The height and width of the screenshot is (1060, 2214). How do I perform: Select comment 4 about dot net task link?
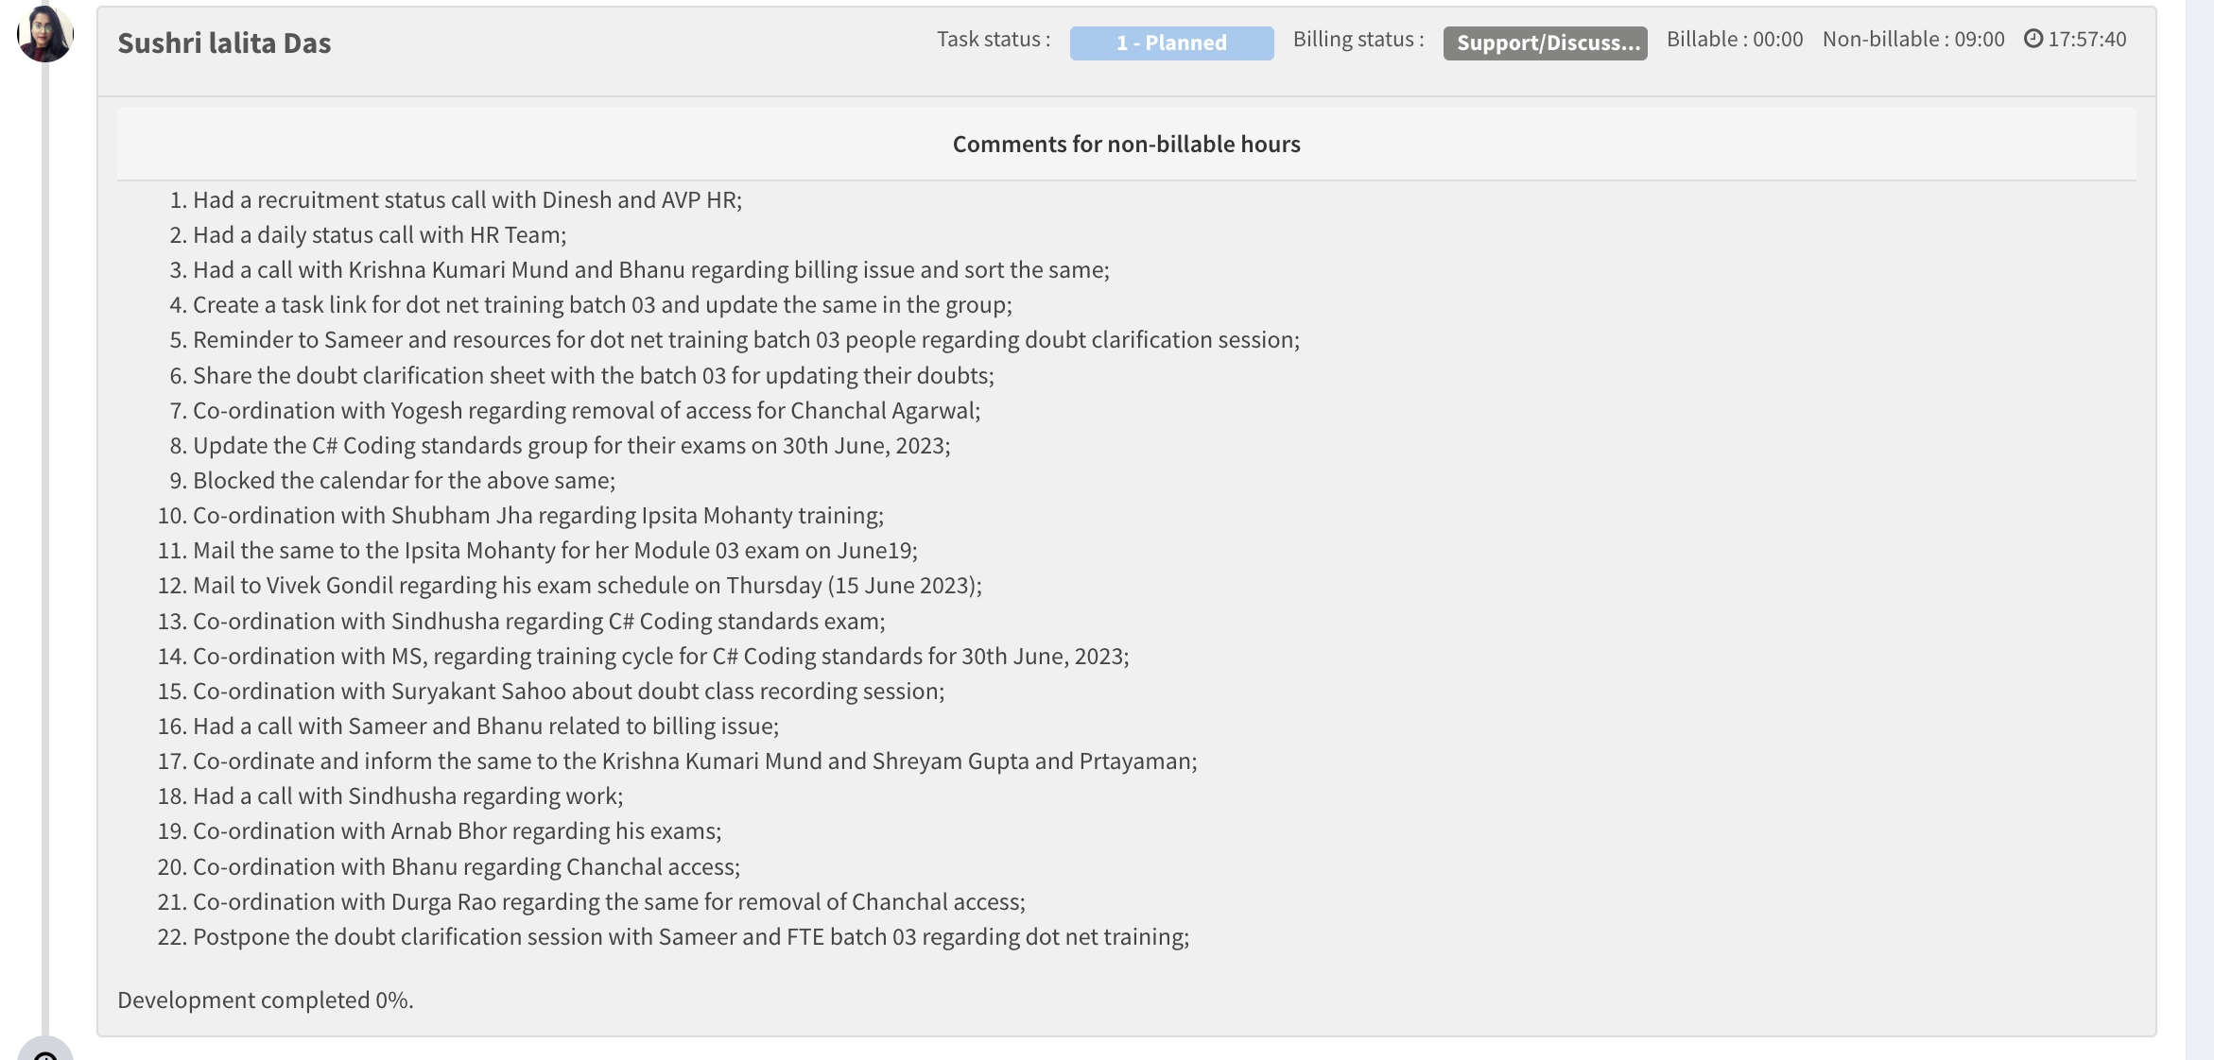pyautogui.click(x=602, y=305)
